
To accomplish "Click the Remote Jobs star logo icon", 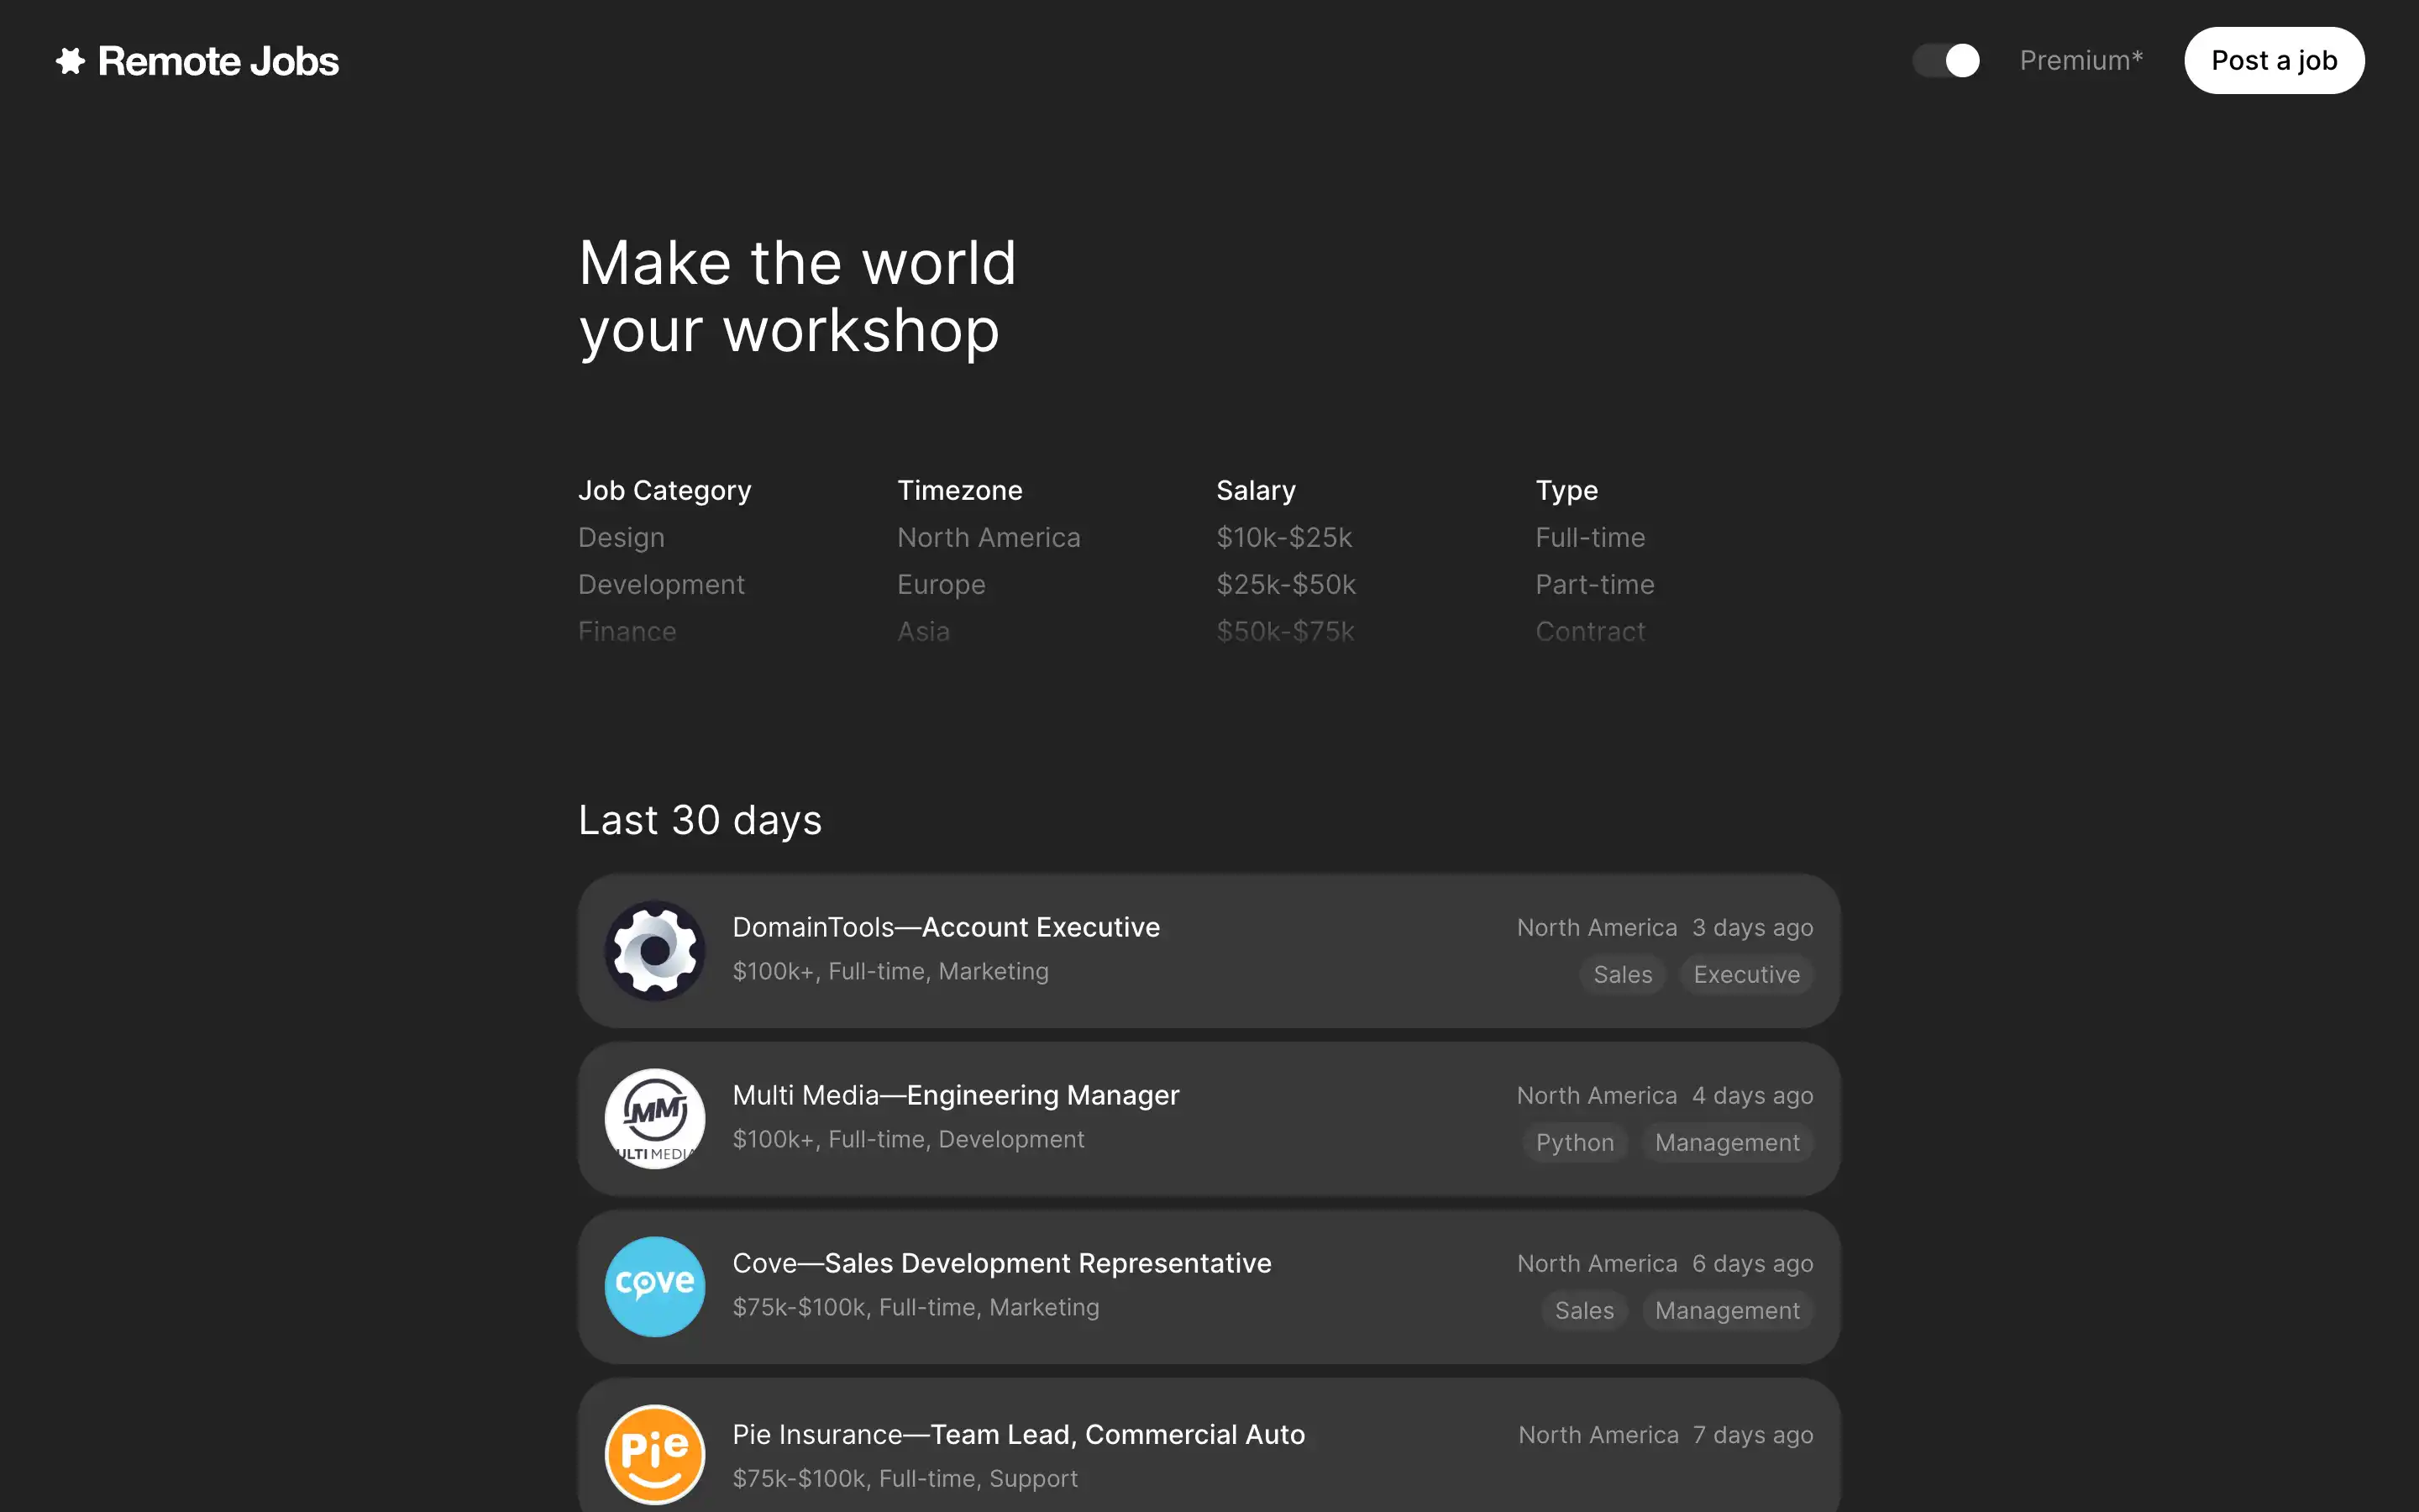I will pyautogui.click(x=70, y=61).
